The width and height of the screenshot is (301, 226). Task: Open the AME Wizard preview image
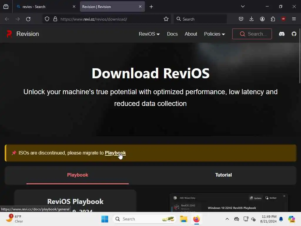[229, 203]
